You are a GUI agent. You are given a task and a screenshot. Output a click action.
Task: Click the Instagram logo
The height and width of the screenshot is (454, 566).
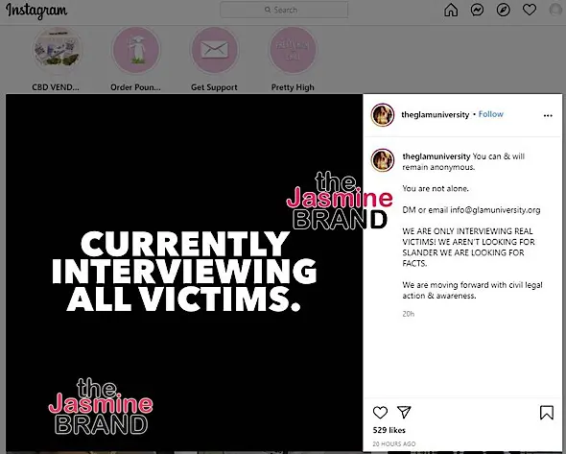point(36,11)
